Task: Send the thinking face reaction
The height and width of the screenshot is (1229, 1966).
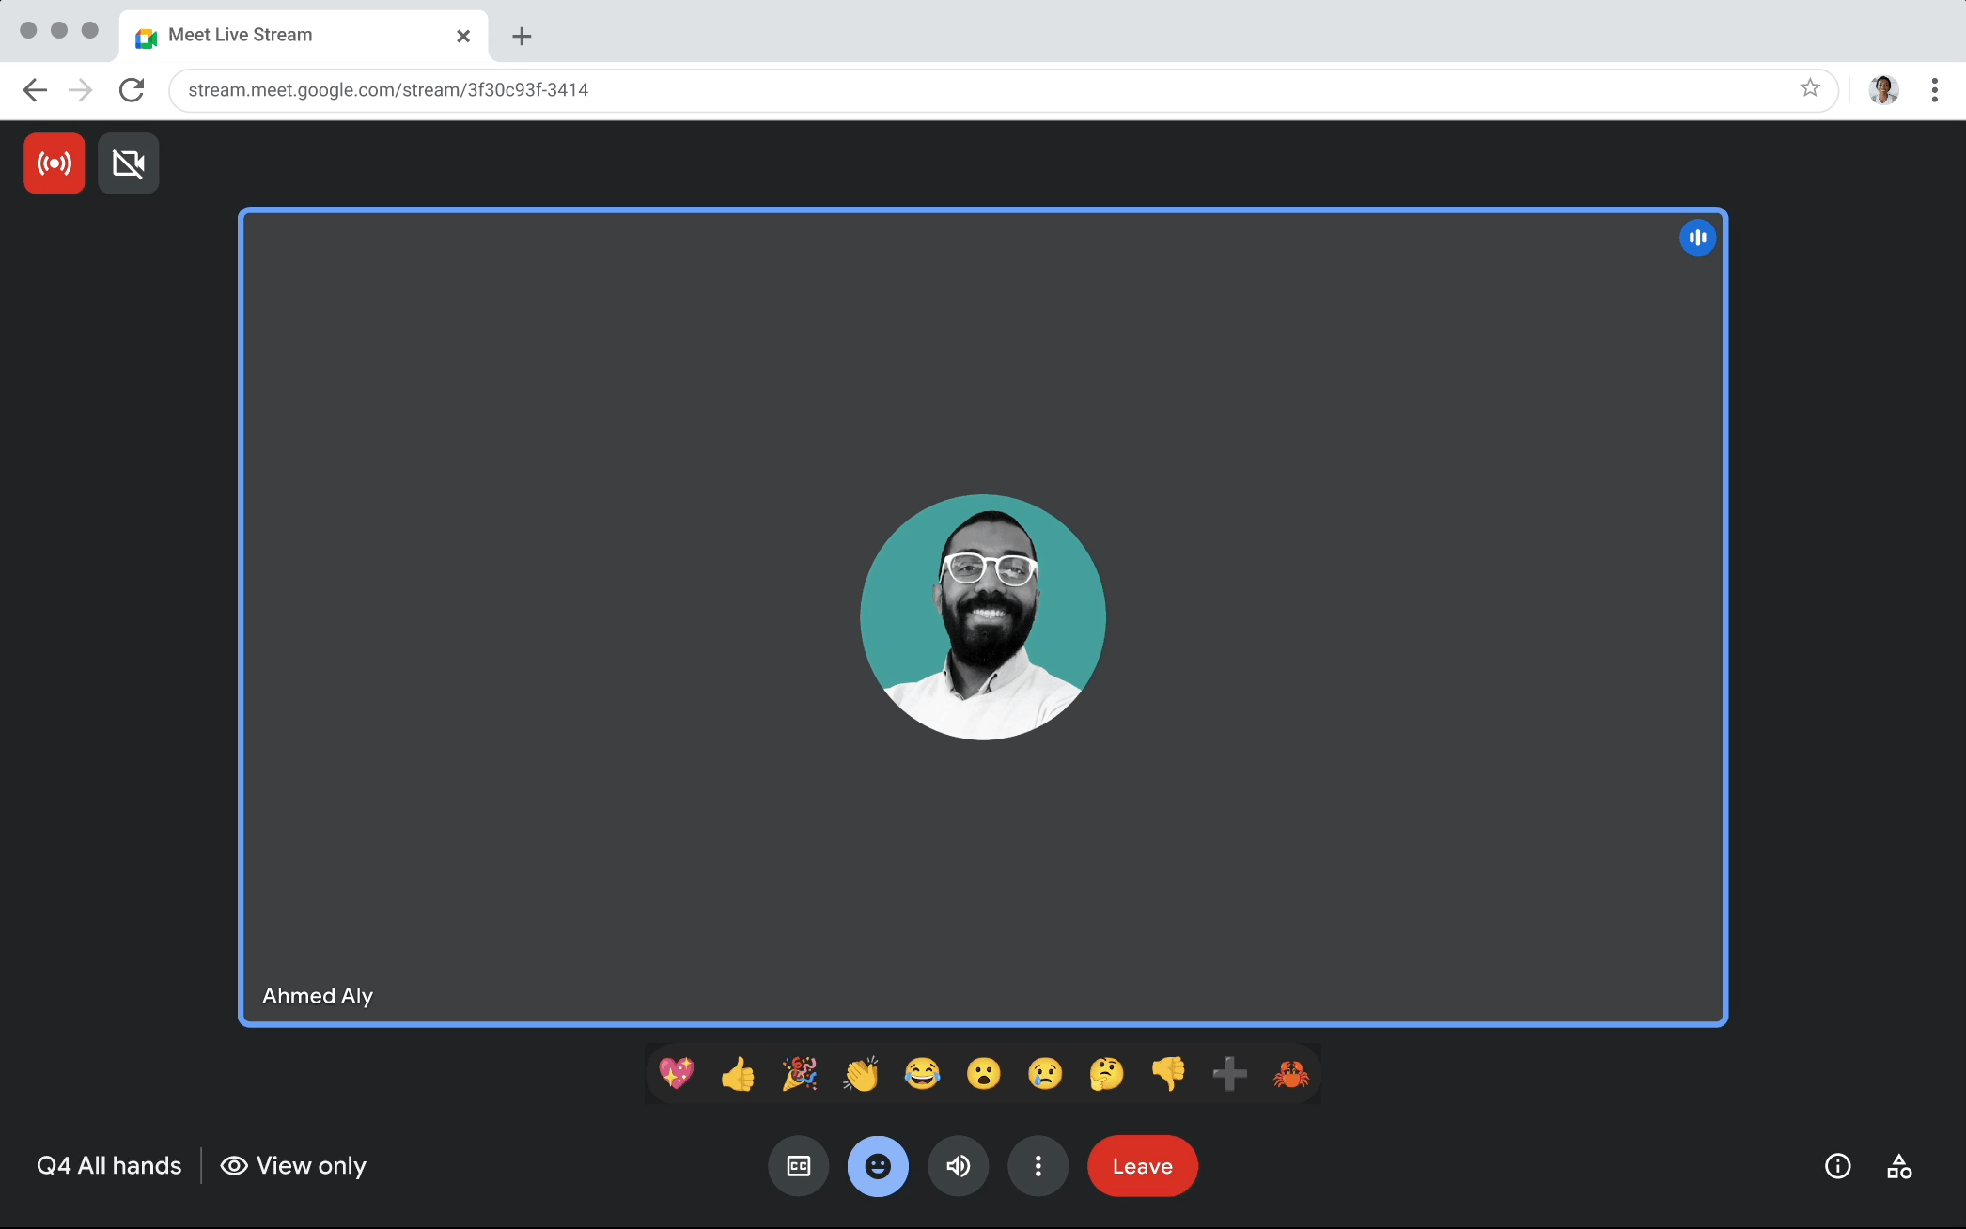Action: coord(1106,1073)
